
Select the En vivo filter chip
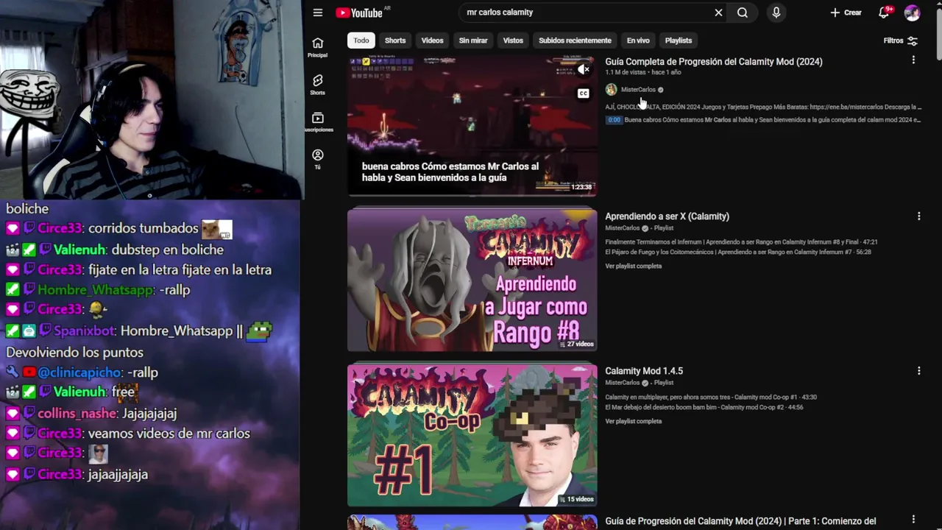(x=638, y=40)
